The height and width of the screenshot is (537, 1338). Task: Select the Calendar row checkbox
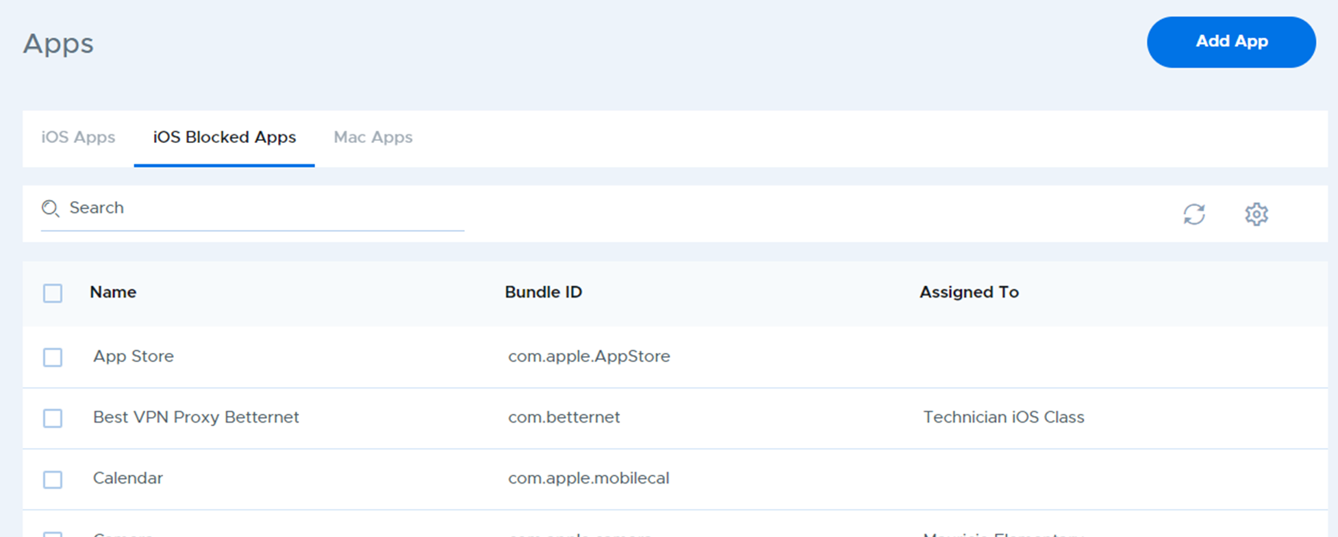(x=53, y=479)
